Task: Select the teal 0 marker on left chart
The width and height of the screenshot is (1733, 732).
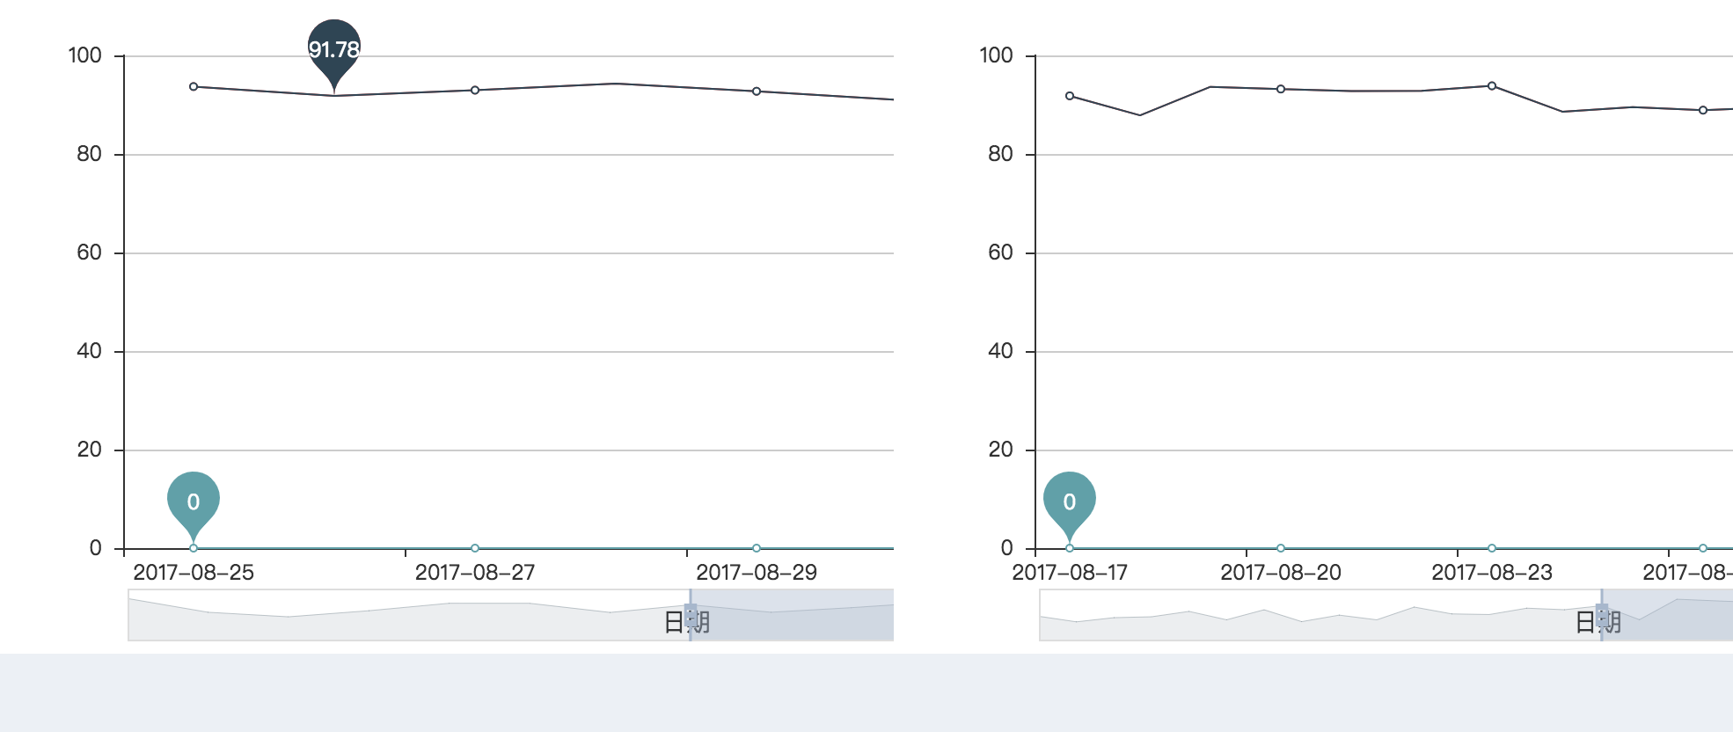Action: (x=193, y=501)
